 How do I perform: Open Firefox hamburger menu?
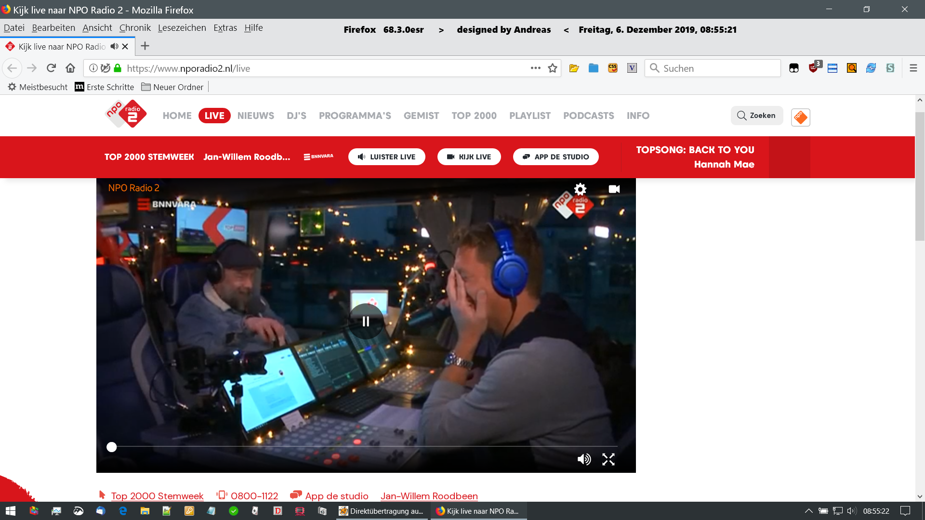pyautogui.click(x=913, y=68)
